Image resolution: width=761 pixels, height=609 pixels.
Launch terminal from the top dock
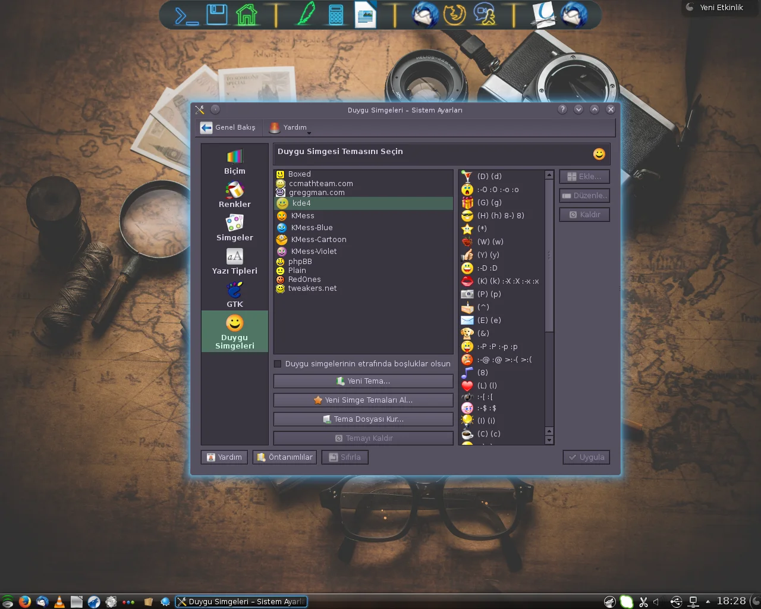pos(187,15)
